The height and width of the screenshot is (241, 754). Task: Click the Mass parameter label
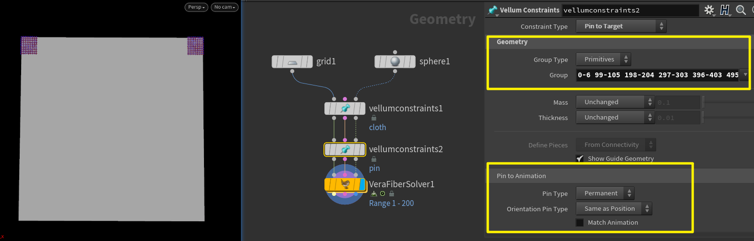point(560,102)
